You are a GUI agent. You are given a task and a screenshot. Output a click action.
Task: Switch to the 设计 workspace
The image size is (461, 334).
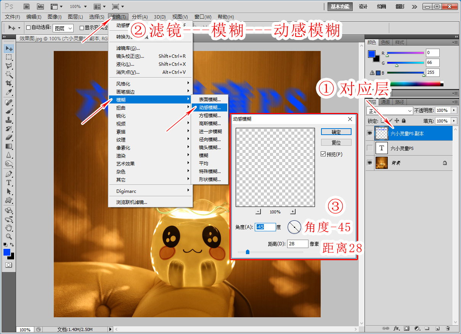tap(363, 6)
